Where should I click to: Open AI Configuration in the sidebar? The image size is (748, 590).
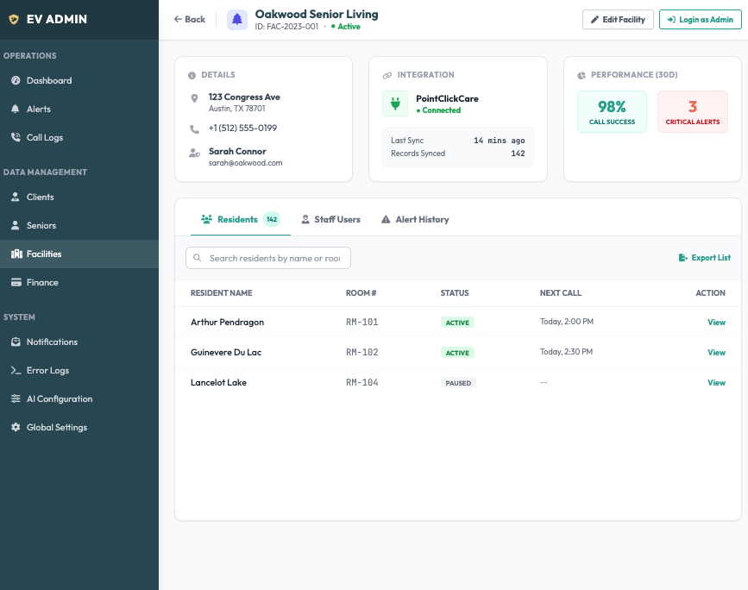[59, 399]
